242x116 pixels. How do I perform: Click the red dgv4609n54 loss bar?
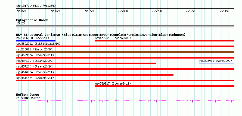pyautogui.click(x=125, y=58)
